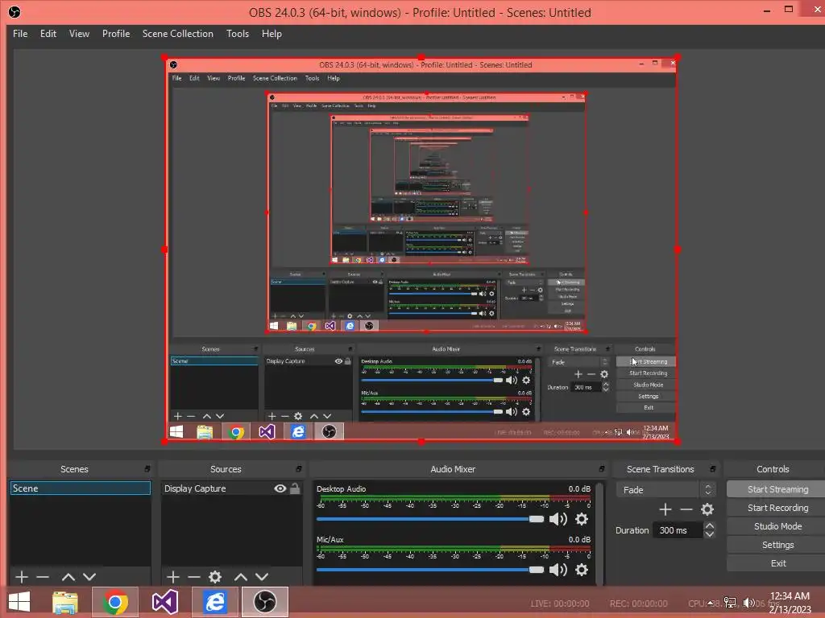
Task: Toggle Display Capture lock
Action: [x=295, y=488]
